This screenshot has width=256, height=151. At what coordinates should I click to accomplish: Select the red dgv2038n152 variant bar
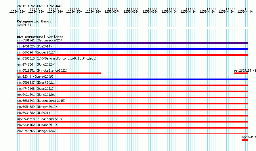tap(132, 122)
